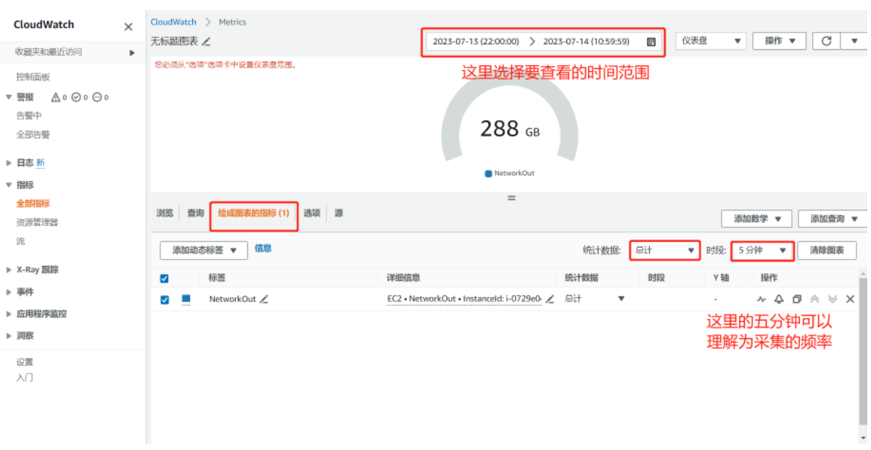
Task: Click the OK alarms checkmark count icon
Action: click(80, 97)
